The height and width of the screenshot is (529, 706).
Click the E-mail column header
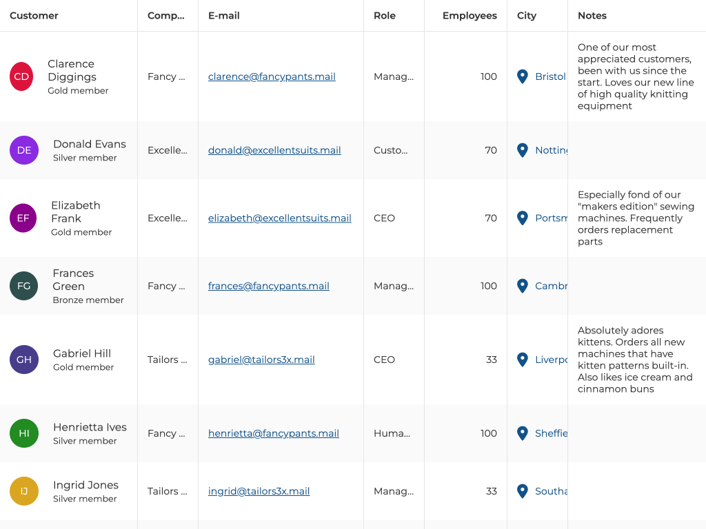pyautogui.click(x=224, y=16)
